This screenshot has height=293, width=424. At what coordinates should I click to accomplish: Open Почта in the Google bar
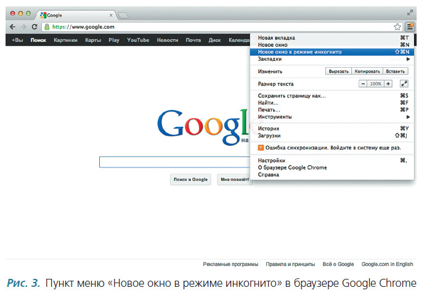(x=193, y=40)
